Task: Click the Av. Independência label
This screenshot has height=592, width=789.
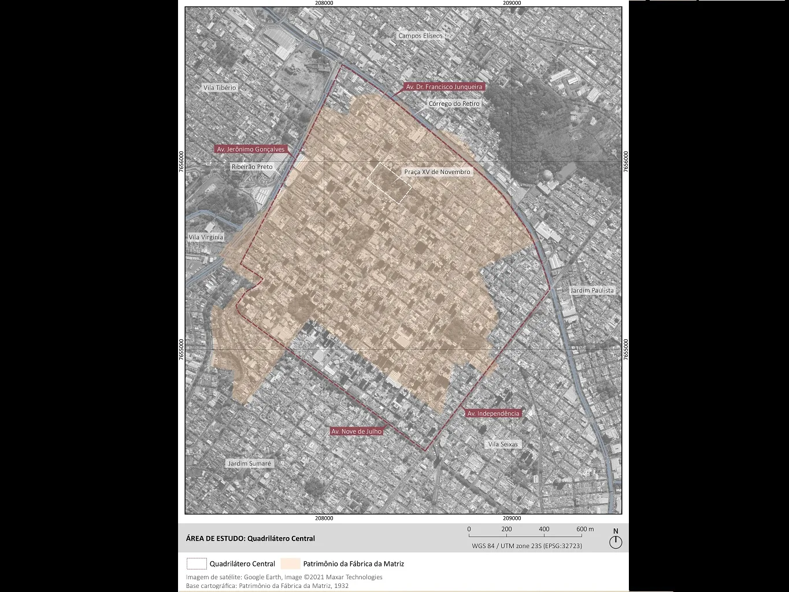Action: pyautogui.click(x=493, y=413)
